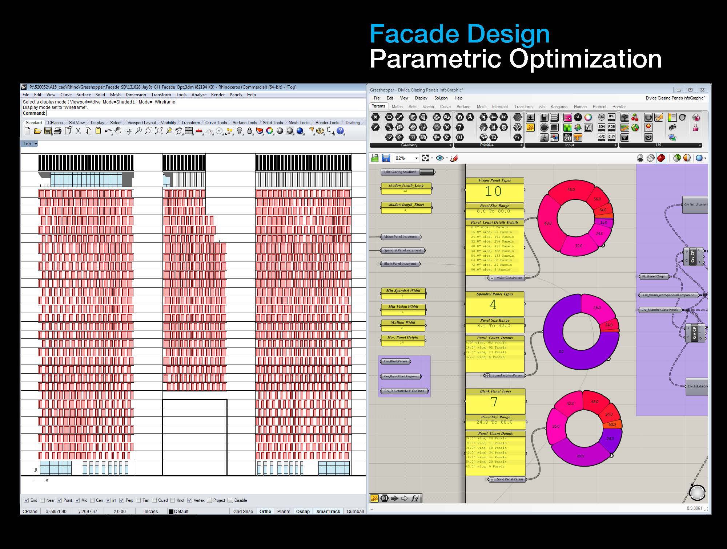Click the Default layer black swatch
Image resolution: width=727 pixels, height=549 pixels.
point(171,512)
